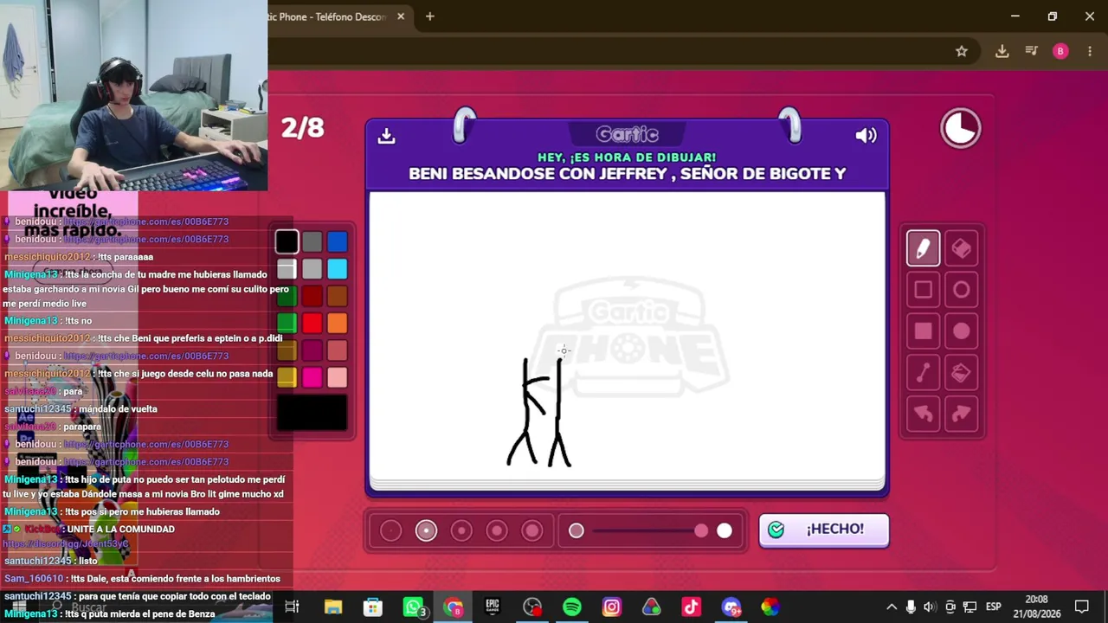Open File Explorer from the taskbar

click(333, 607)
